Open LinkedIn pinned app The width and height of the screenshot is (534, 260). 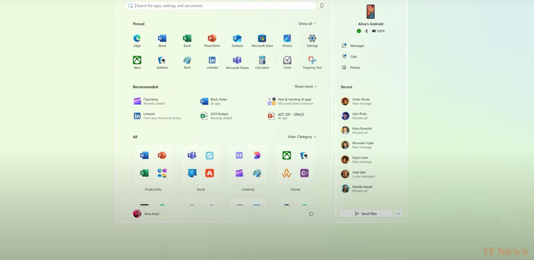tap(212, 62)
